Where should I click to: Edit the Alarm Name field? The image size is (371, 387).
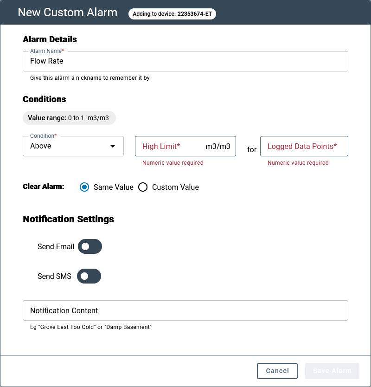pyautogui.click(x=185, y=61)
